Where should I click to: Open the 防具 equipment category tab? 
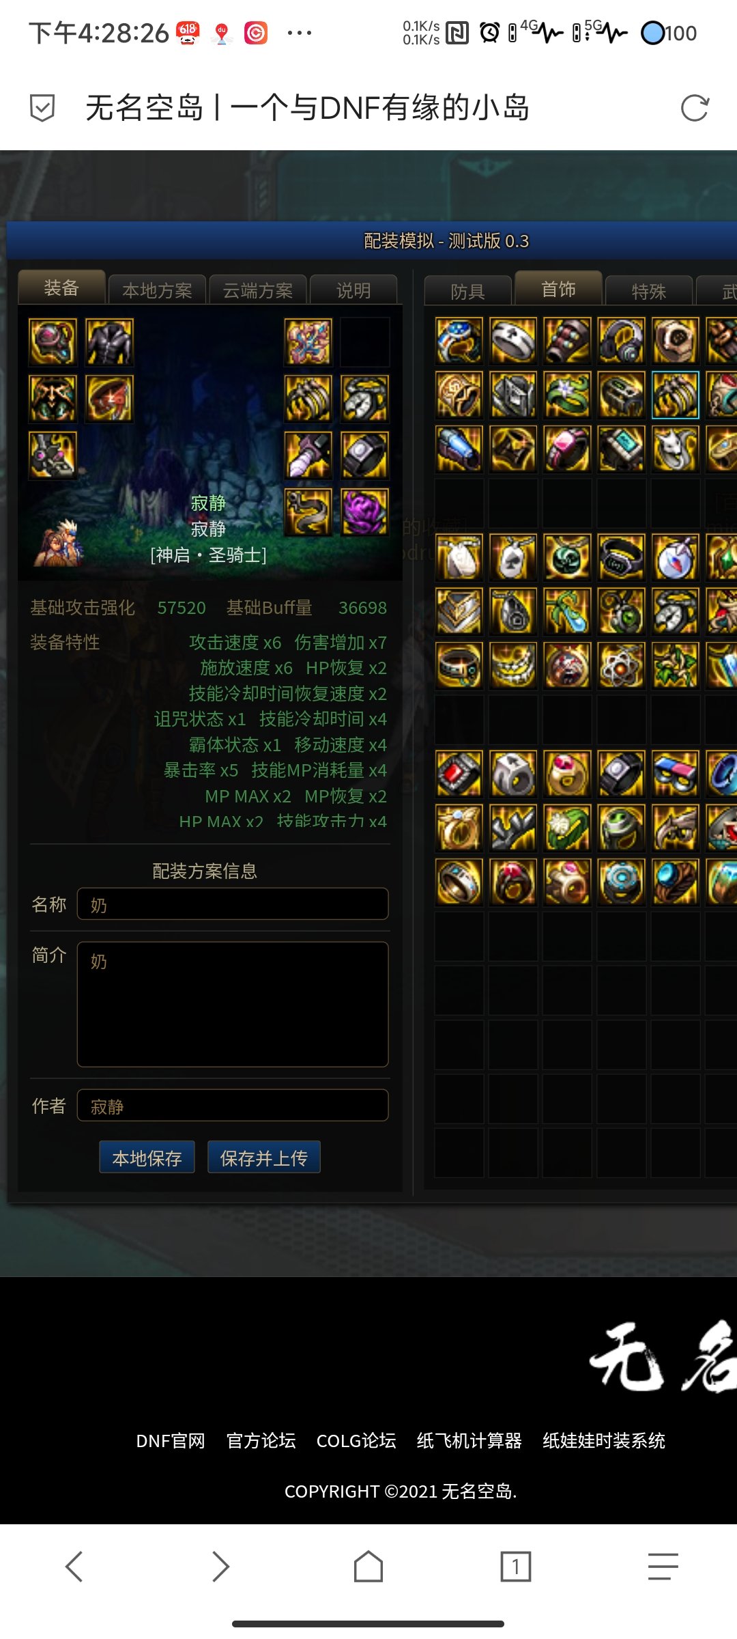click(468, 292)
